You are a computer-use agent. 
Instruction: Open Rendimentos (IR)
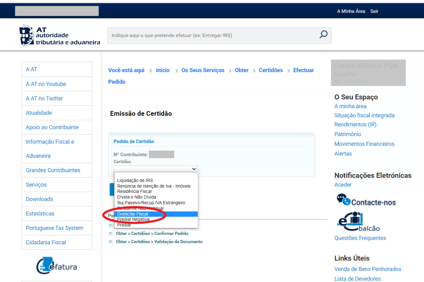click(355, 124)
